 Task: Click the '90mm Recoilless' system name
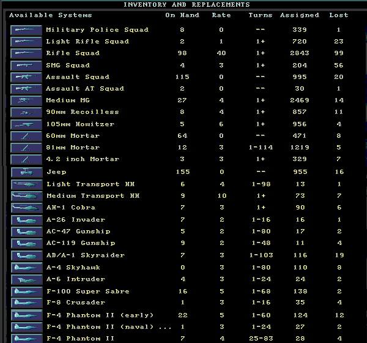click(x=83, y=112)
